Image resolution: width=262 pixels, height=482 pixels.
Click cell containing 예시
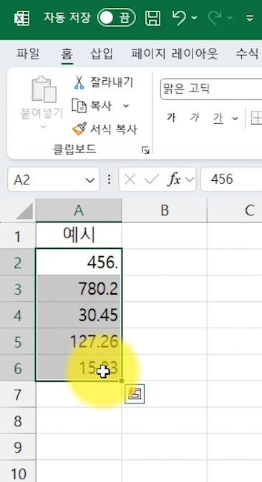click(79, 235)
